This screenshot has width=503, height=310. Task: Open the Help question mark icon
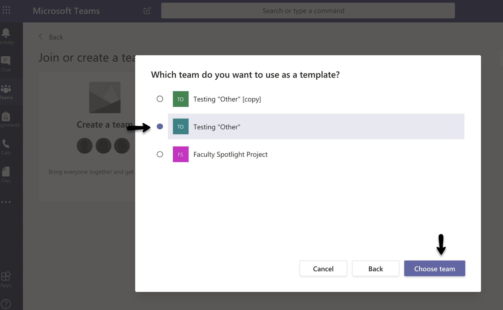tap(6, 304)
